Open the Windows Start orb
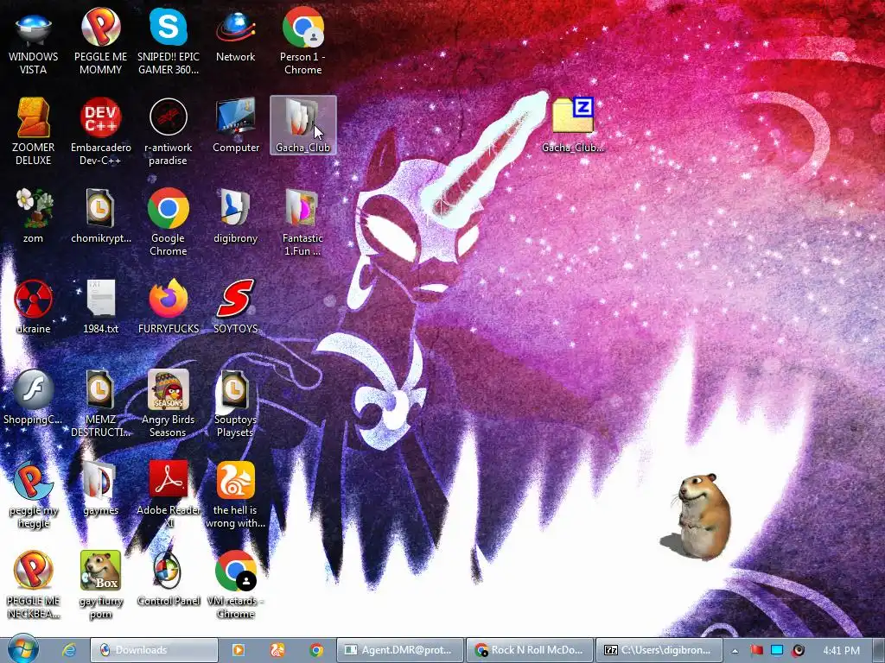Image resolution: width=885 pixels, height=663 pixels. [x=23, y=649]
